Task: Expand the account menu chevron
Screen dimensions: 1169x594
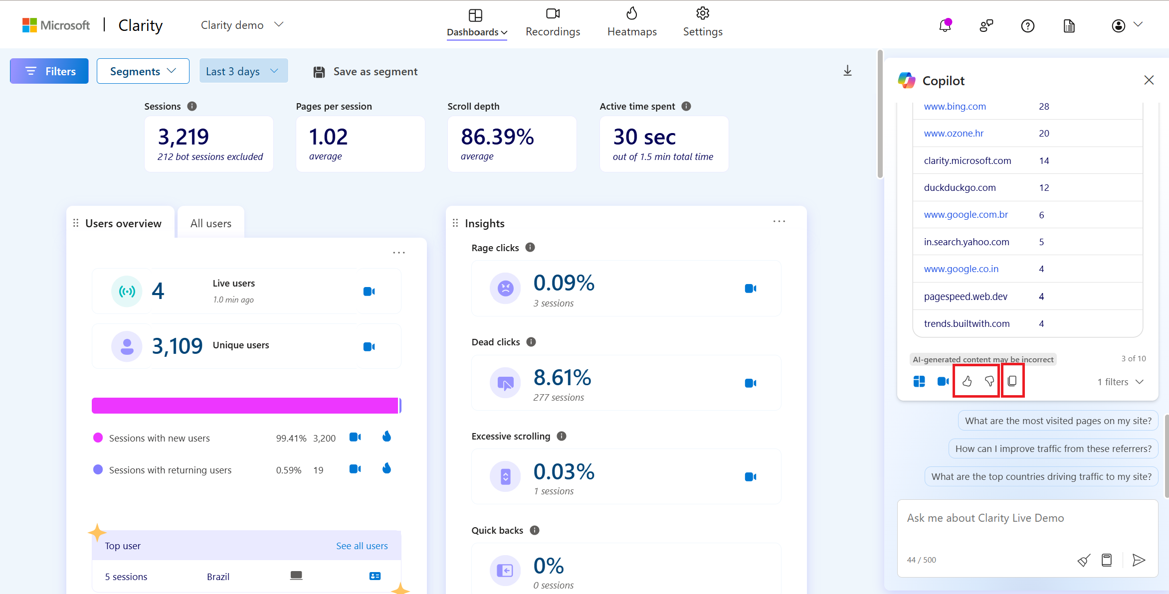Action: [x=1138, y=24]
